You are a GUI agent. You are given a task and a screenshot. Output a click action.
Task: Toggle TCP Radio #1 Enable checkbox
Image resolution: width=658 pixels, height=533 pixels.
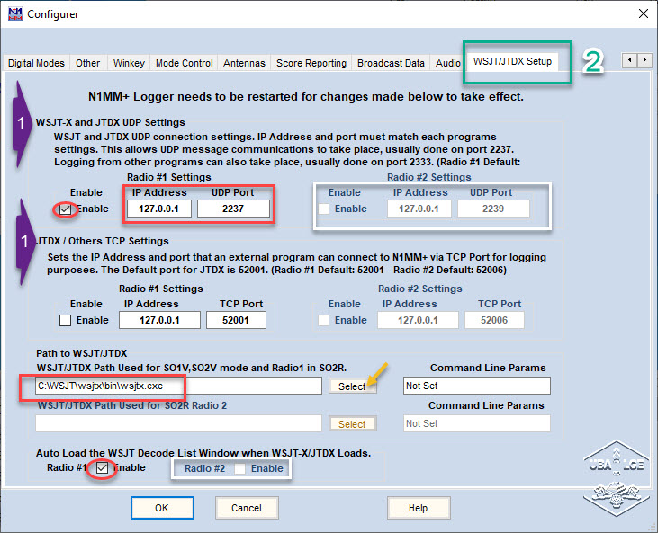(65, 321)
